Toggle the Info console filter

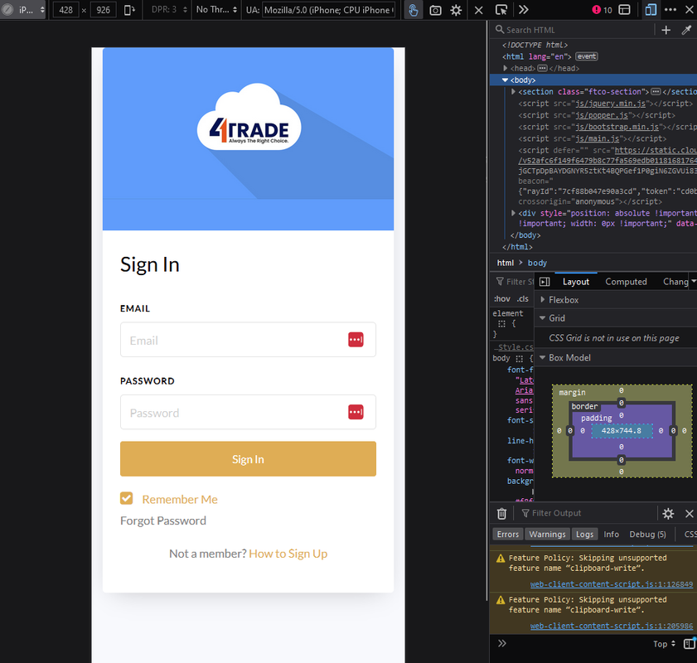pyautogui.click(x=611, y=535)
